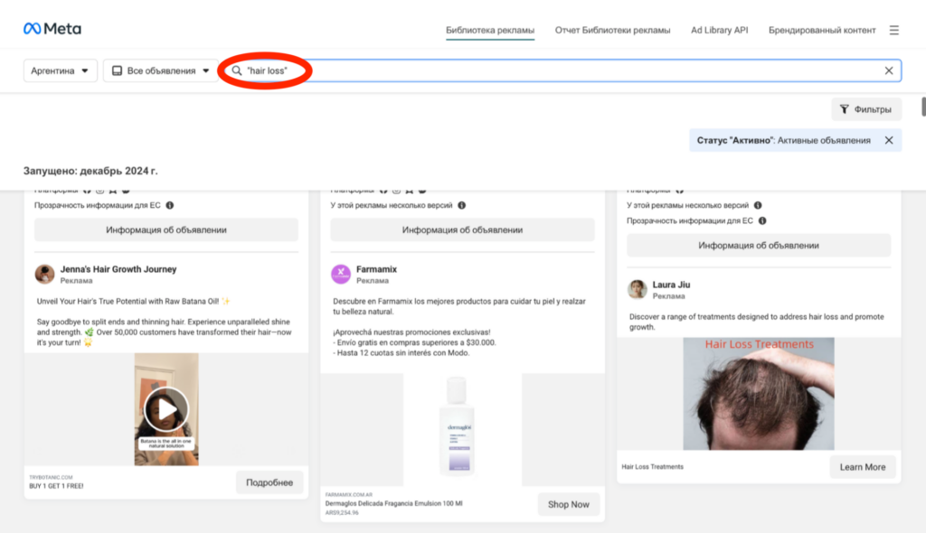The width and height of the screenshot is (926, 533).
Task: Click Learn More on Laura Jiu ad
Action: (862, 467)
